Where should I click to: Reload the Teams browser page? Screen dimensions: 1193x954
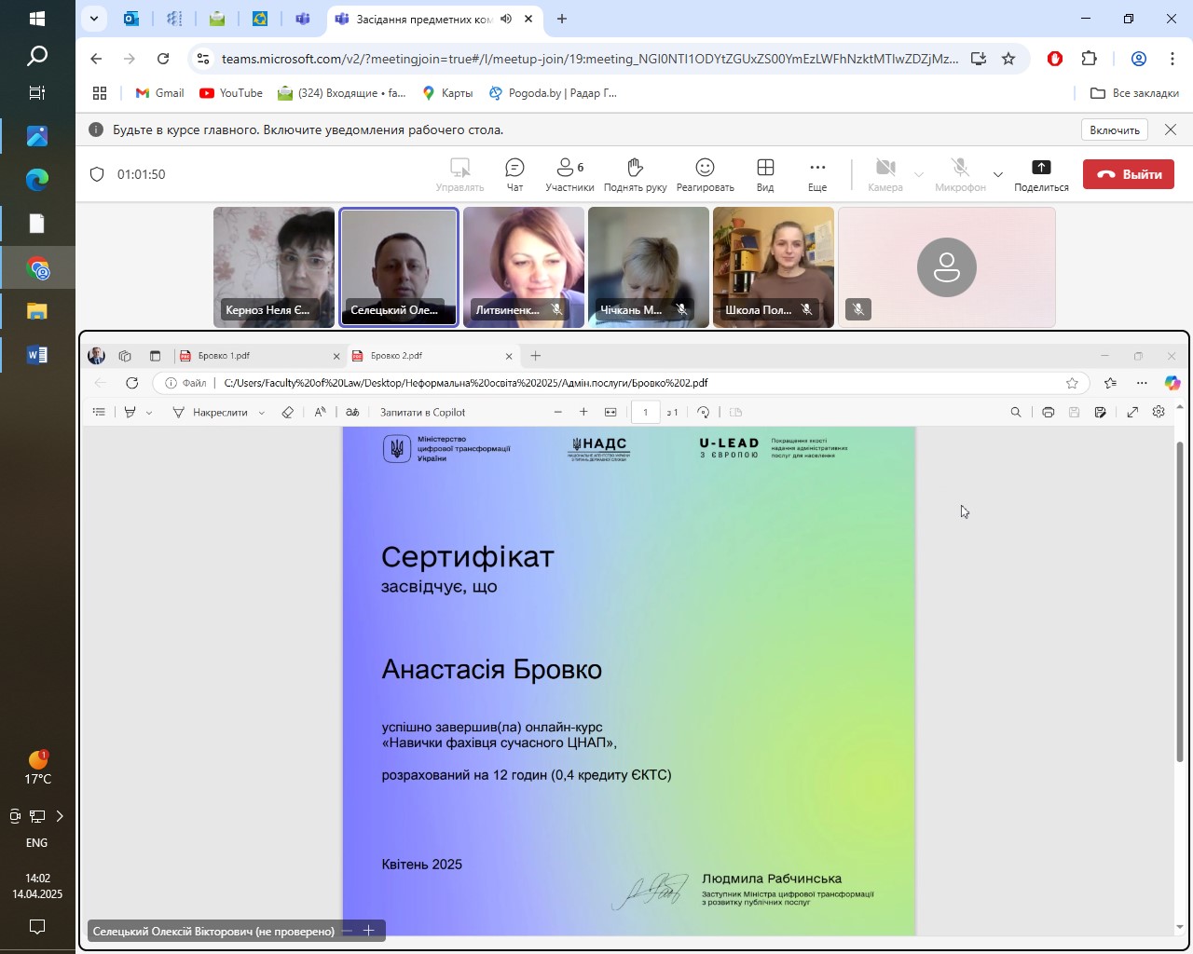pos(163,59)
